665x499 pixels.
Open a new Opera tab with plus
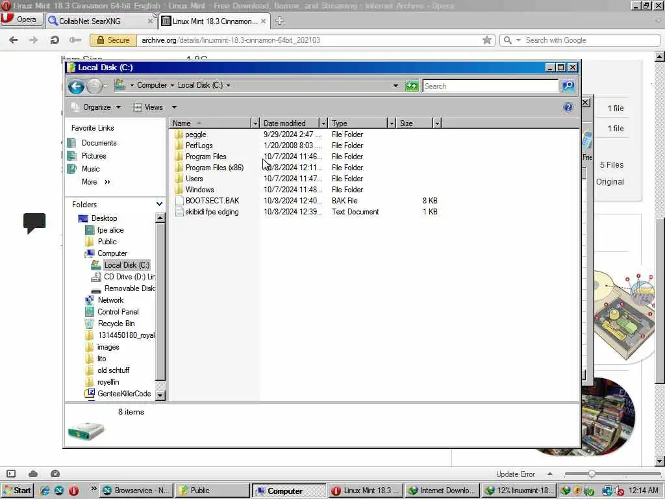click(x=279, y=21)
